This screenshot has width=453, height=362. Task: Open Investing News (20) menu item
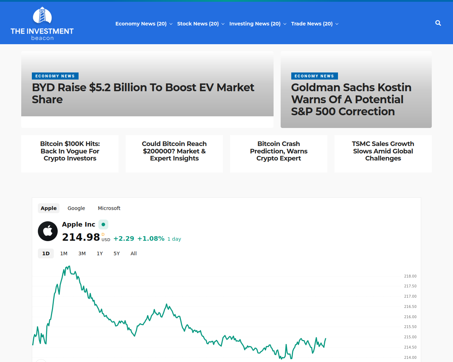tap(255, 24)
